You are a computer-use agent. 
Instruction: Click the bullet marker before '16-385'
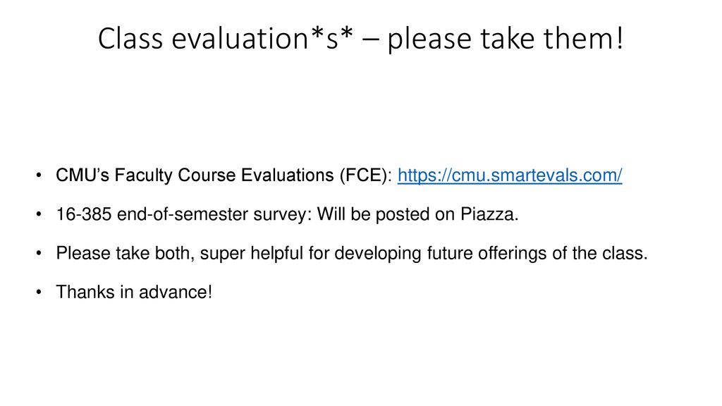[x=39, y=214]
